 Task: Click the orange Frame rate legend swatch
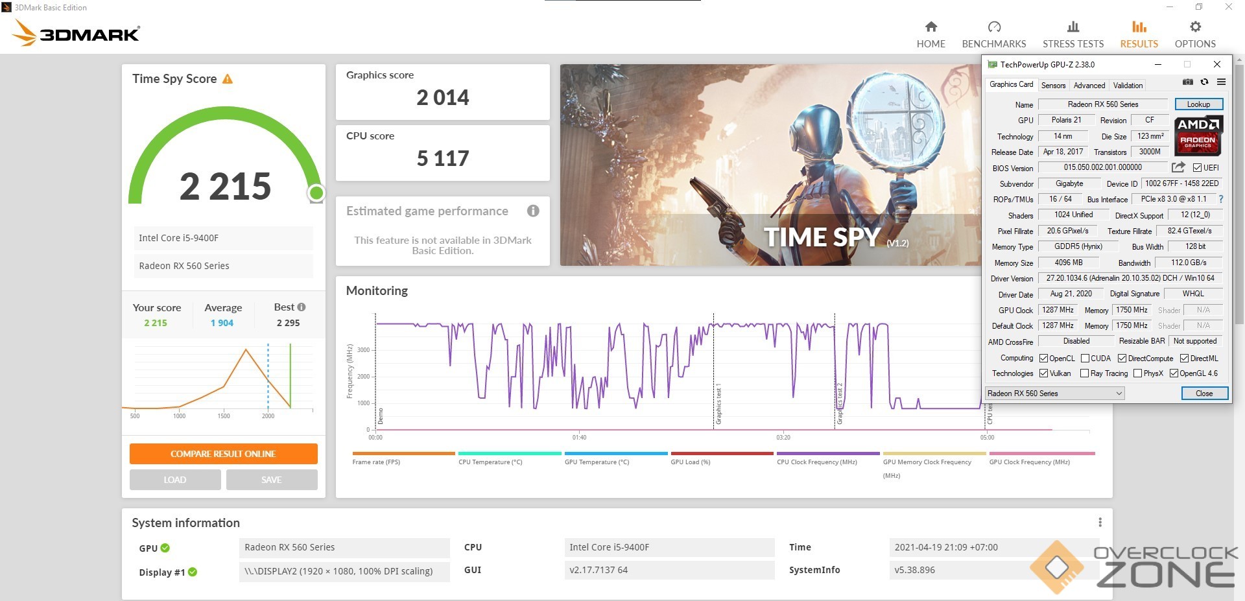(404, 453)
